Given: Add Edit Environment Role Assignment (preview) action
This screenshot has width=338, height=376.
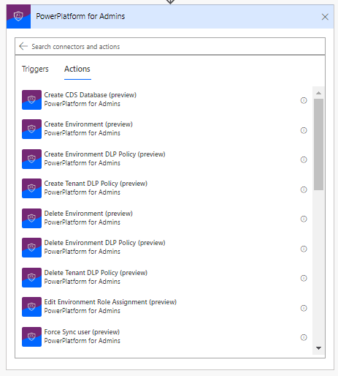Looking at the screenshot, I should coord(110,302).
